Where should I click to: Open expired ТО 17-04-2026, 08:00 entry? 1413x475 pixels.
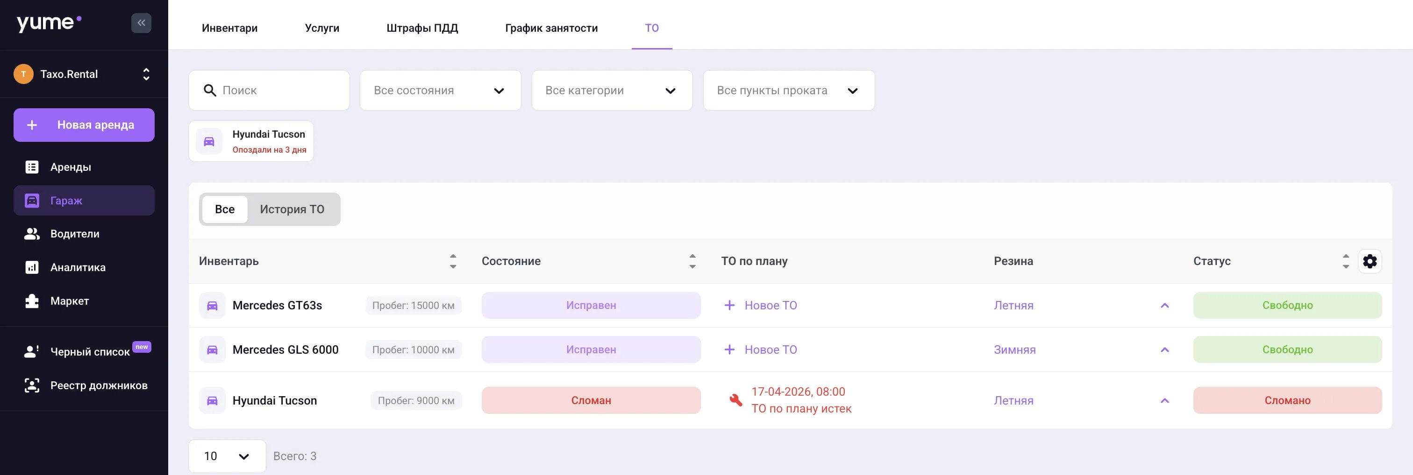[801, 400]
